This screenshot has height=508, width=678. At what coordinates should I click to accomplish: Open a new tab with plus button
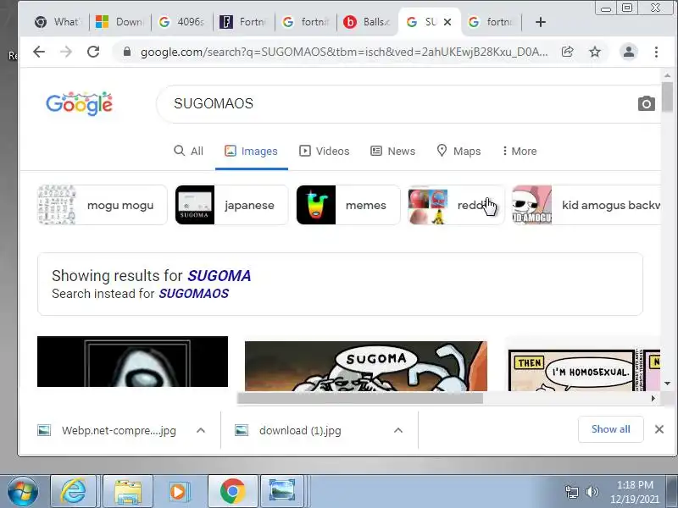tap(541, 22)
